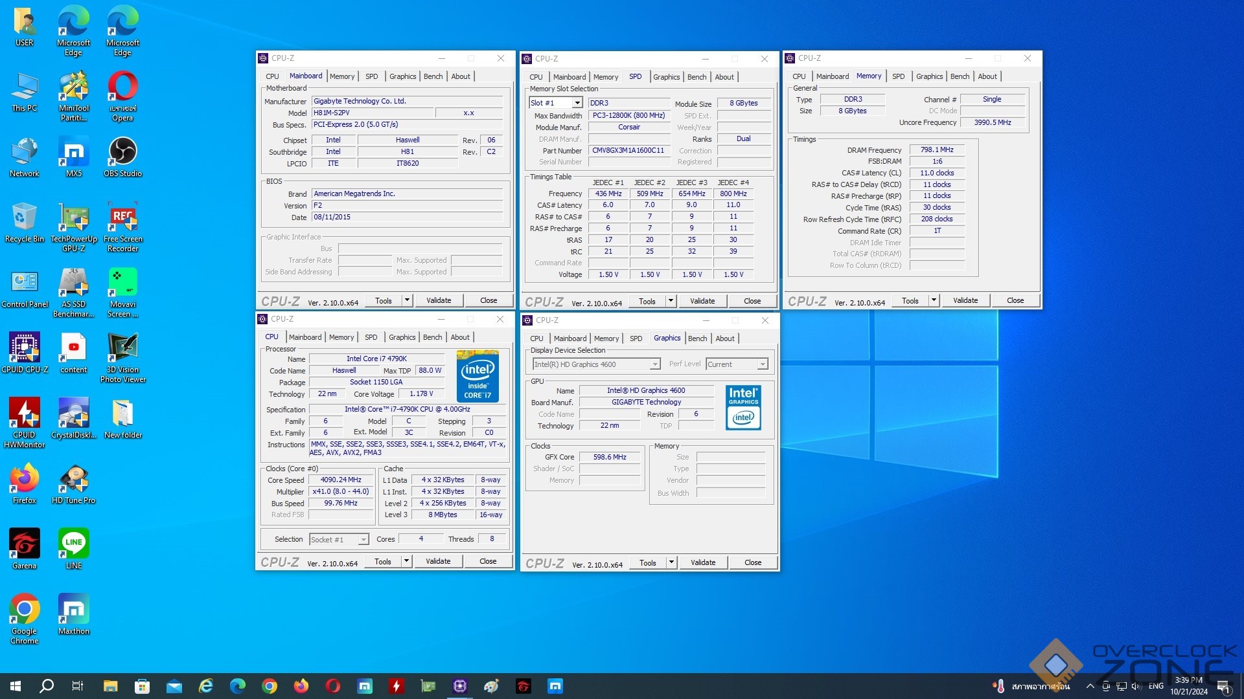Open the Free Screen Recorder desktop icon

coord(122,227)
